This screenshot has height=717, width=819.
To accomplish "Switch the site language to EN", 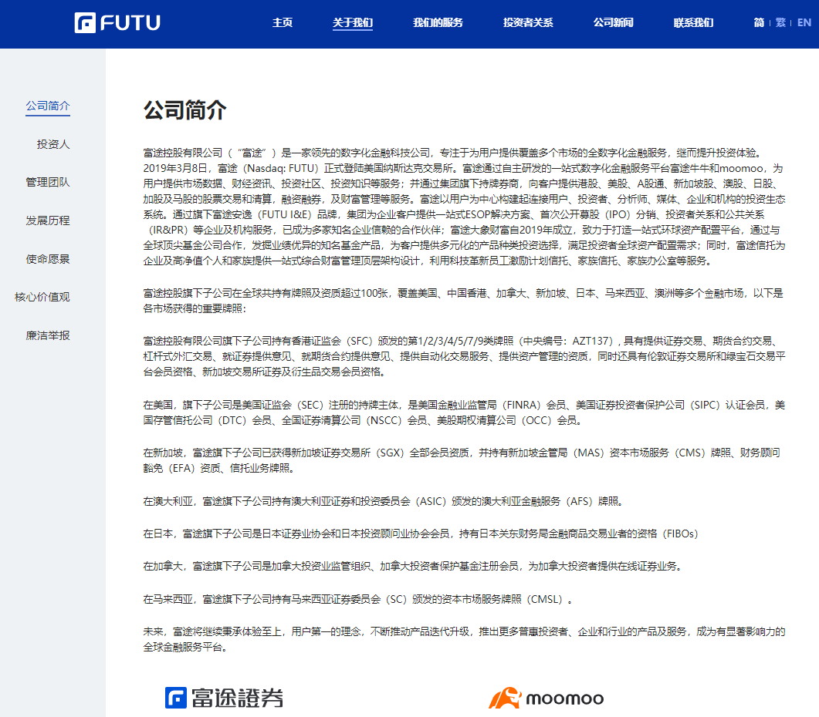I will [x=803, y=23].
